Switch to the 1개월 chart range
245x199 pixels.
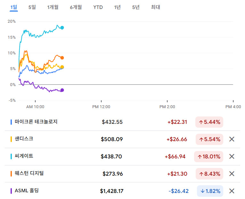(x=53, y=7)
